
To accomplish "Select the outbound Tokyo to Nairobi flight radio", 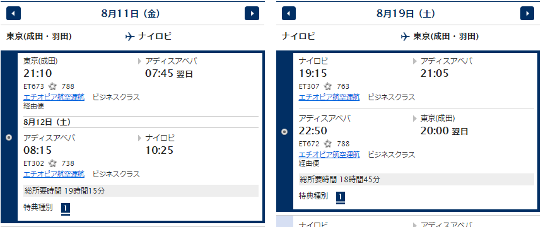I will (9, 137).
